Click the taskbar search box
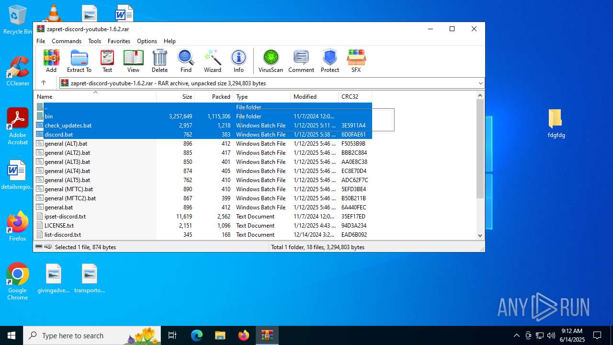The width and height of the screenshot is (613, 345). (92, 335)
